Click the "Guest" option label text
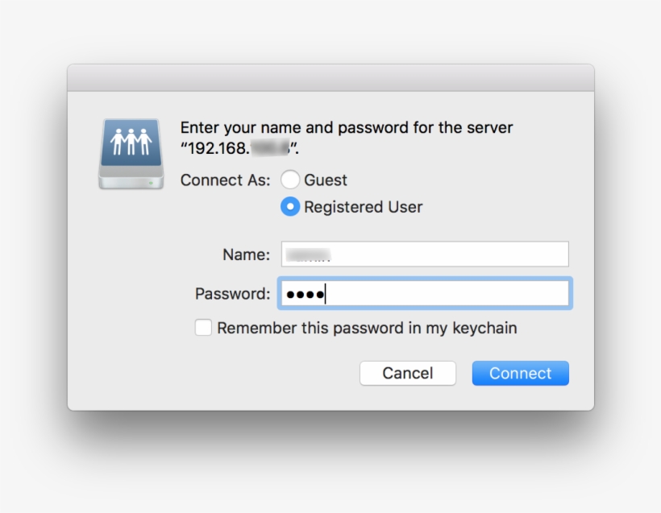Image resolution: width=661 pixels, height=513 pixels. (326, 180)
